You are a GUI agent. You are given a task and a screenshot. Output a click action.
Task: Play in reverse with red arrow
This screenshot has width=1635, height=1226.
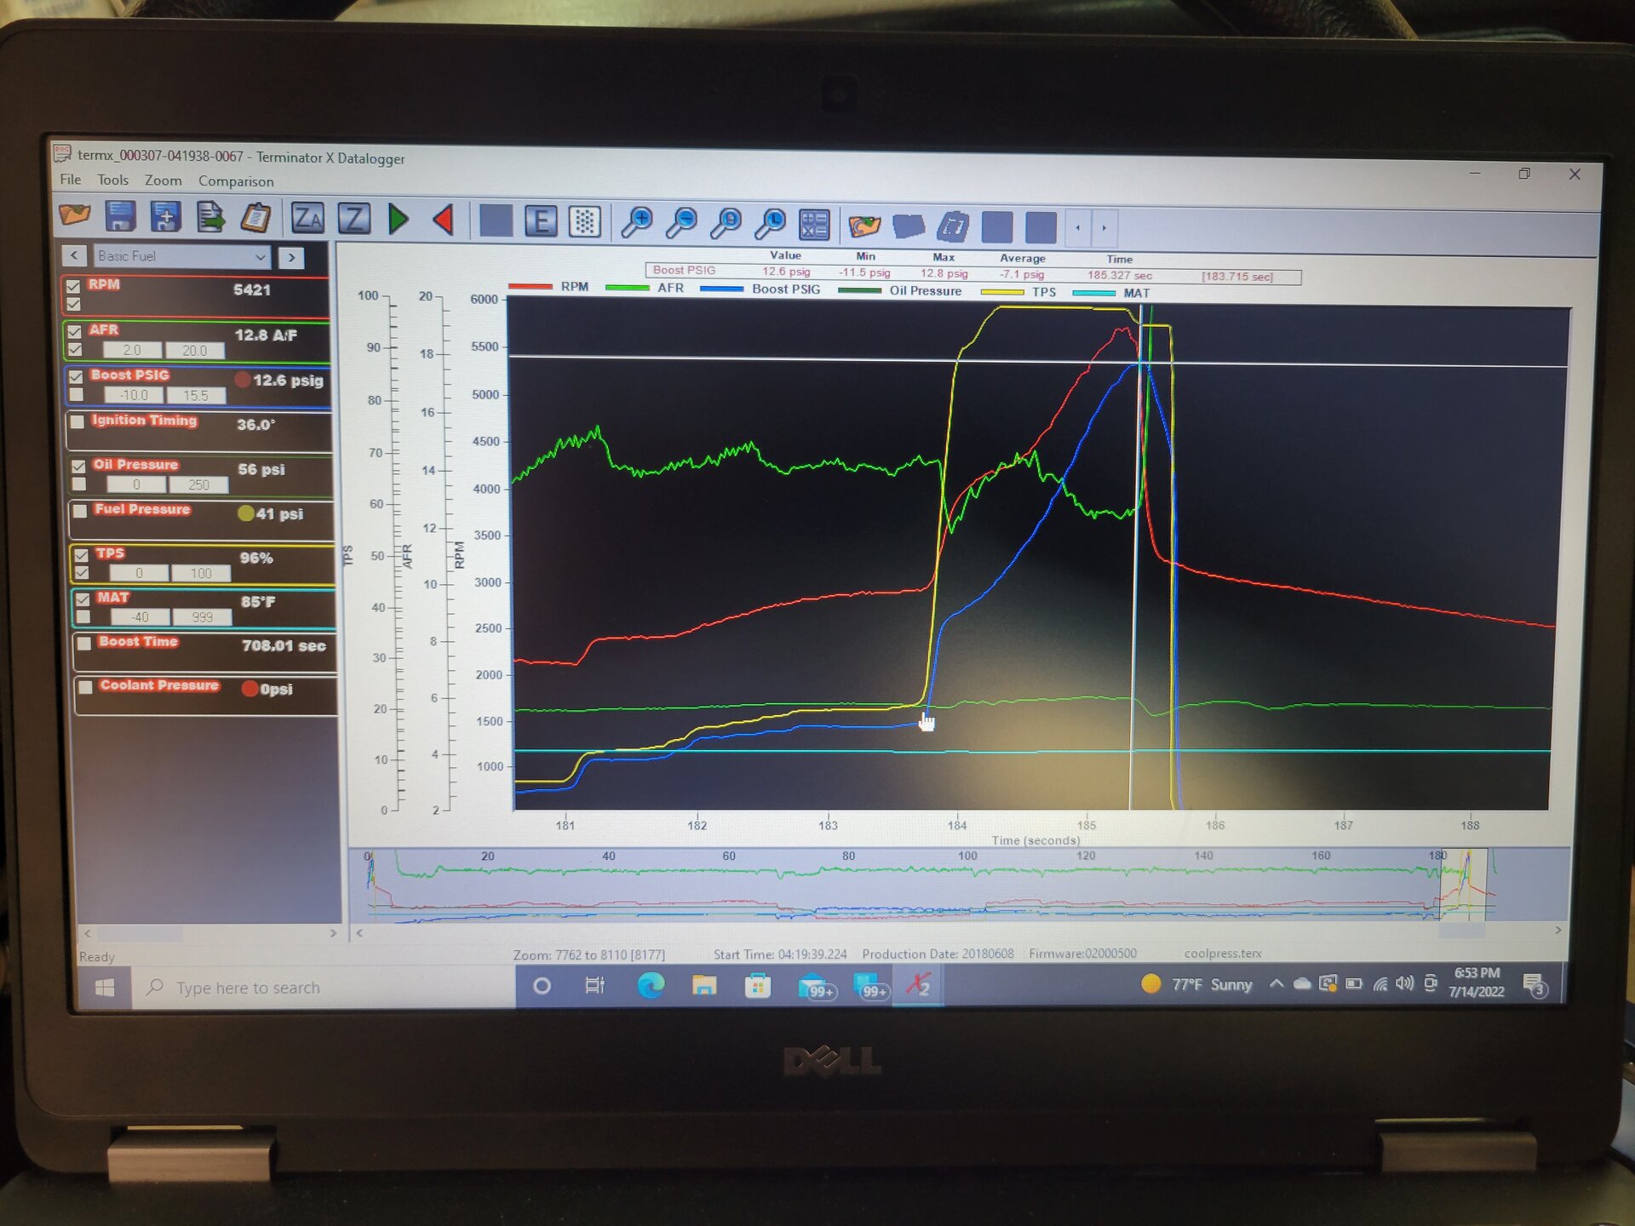[x=444, y=221]
